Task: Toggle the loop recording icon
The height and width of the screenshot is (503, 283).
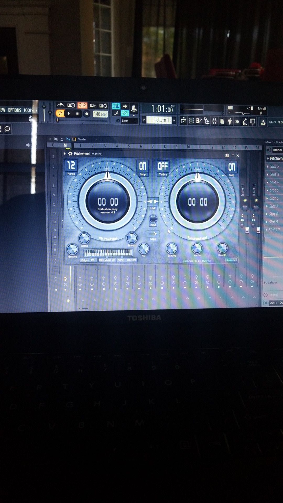Action: click(x=103, y=106)
